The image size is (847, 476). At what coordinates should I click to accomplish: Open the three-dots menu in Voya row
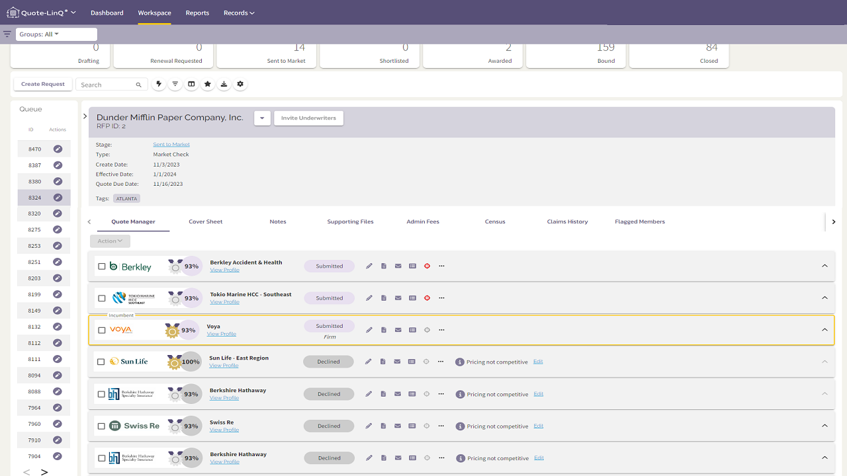(441, 330)
